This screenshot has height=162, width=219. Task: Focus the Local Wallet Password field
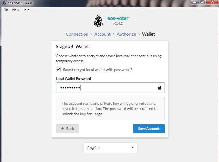point(110,88)
